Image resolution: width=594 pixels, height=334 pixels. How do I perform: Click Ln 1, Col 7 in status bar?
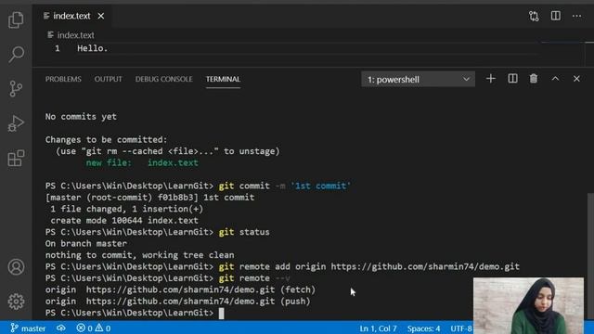[378, 328]
